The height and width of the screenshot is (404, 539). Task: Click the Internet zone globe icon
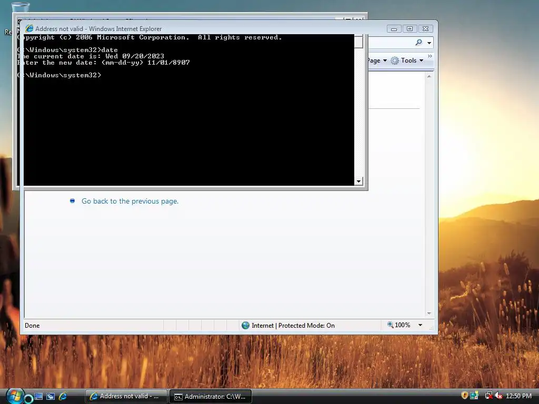coord(245,325)
